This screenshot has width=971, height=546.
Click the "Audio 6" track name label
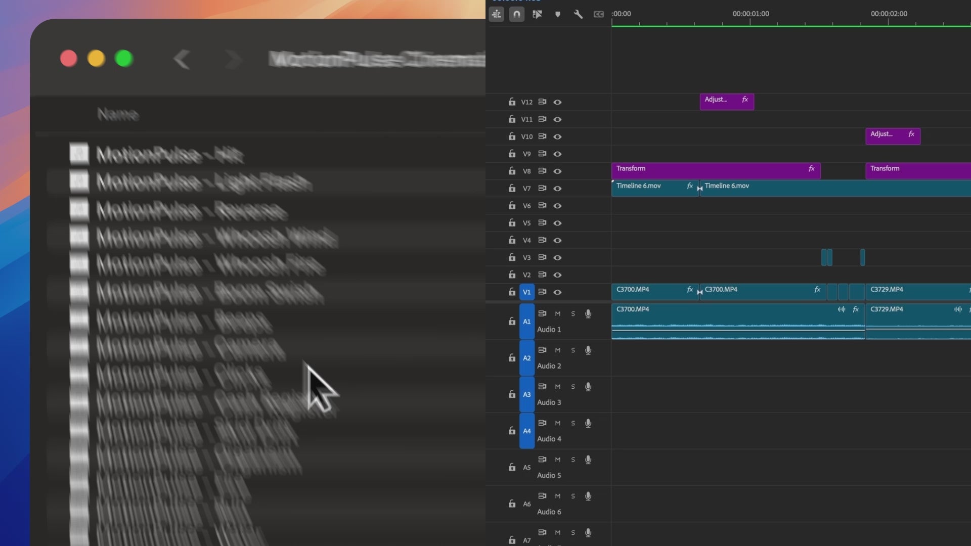pyautogui.click(x=549, y=512)
